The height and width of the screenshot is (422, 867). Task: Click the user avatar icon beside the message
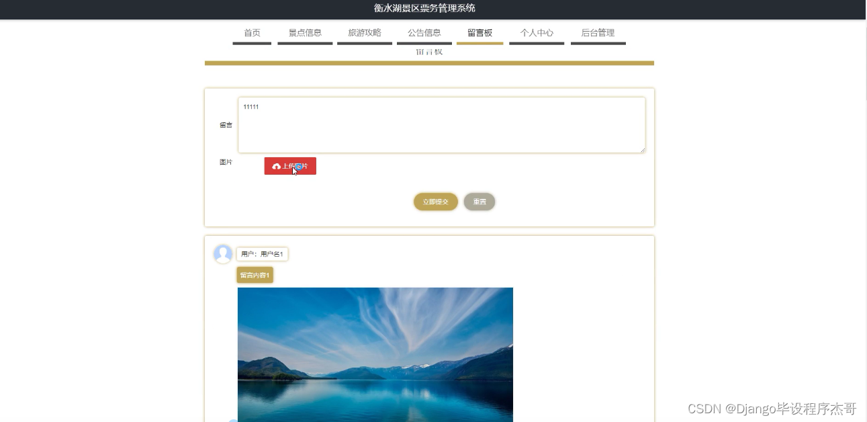223,254
